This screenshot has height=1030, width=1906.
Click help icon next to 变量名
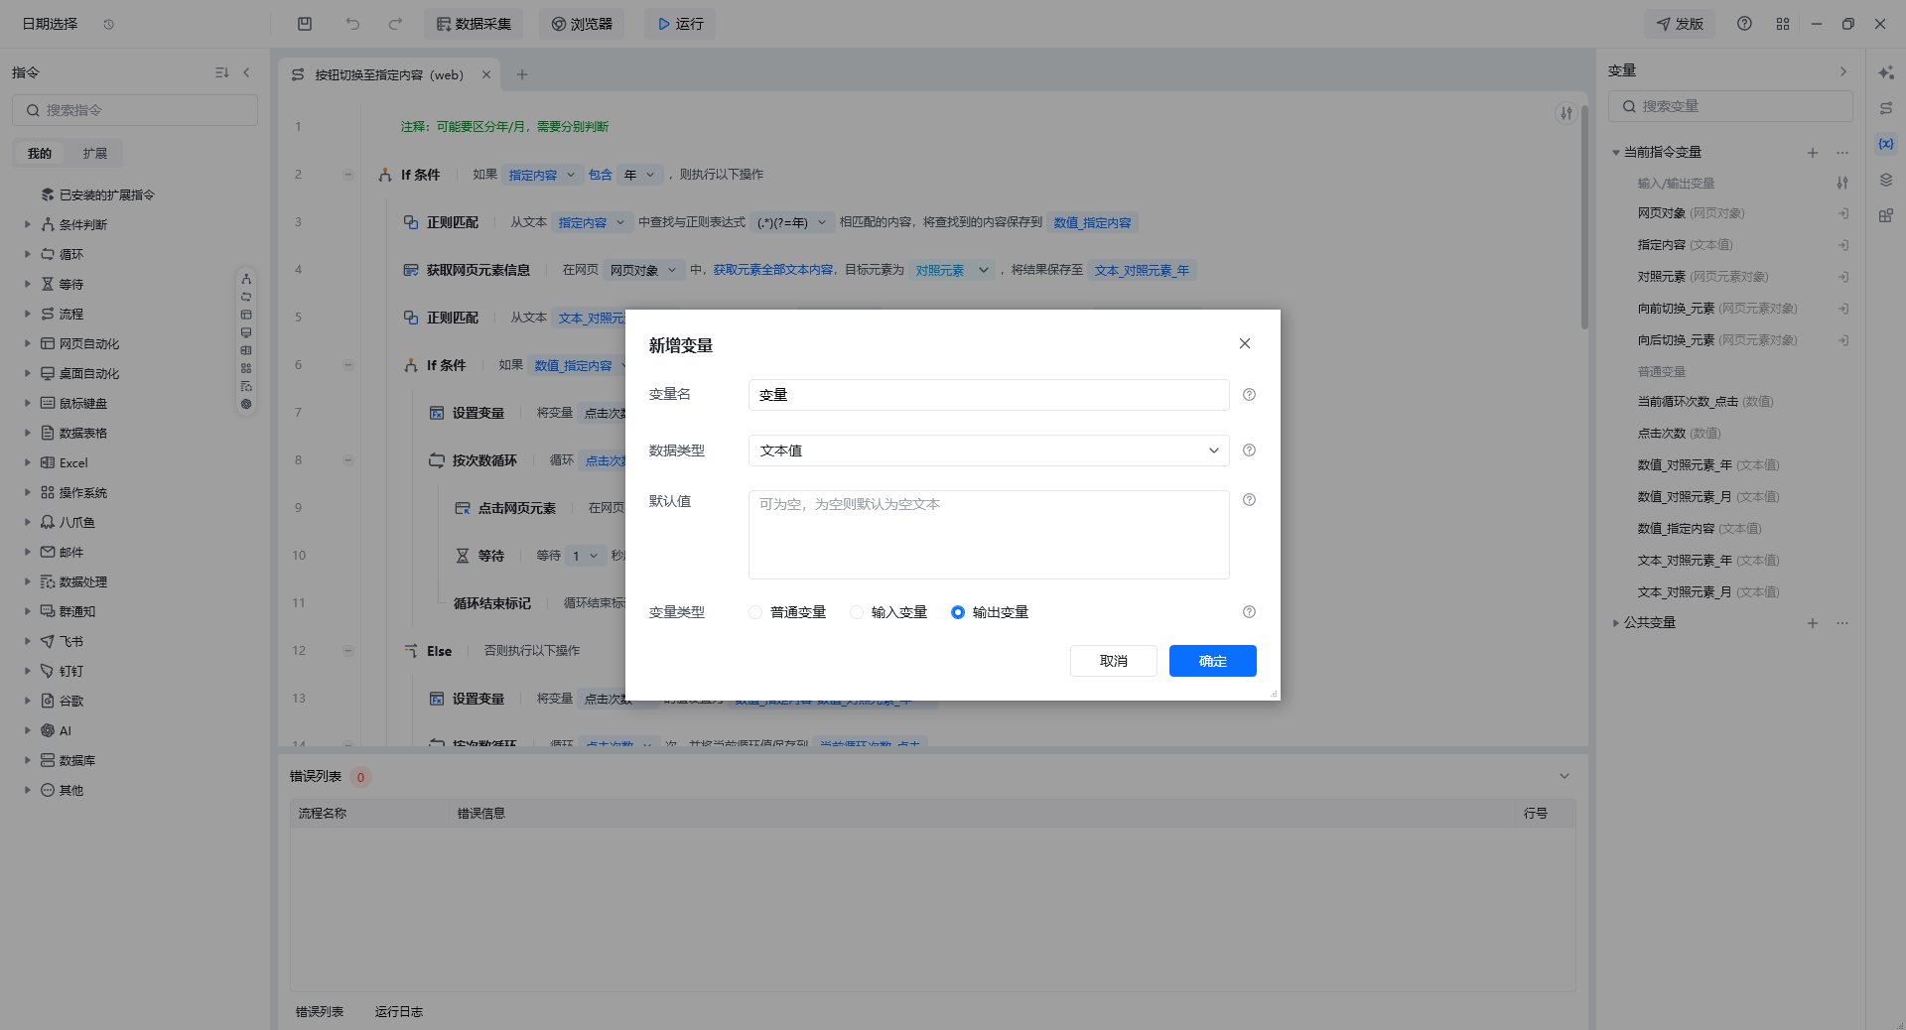1250,395
